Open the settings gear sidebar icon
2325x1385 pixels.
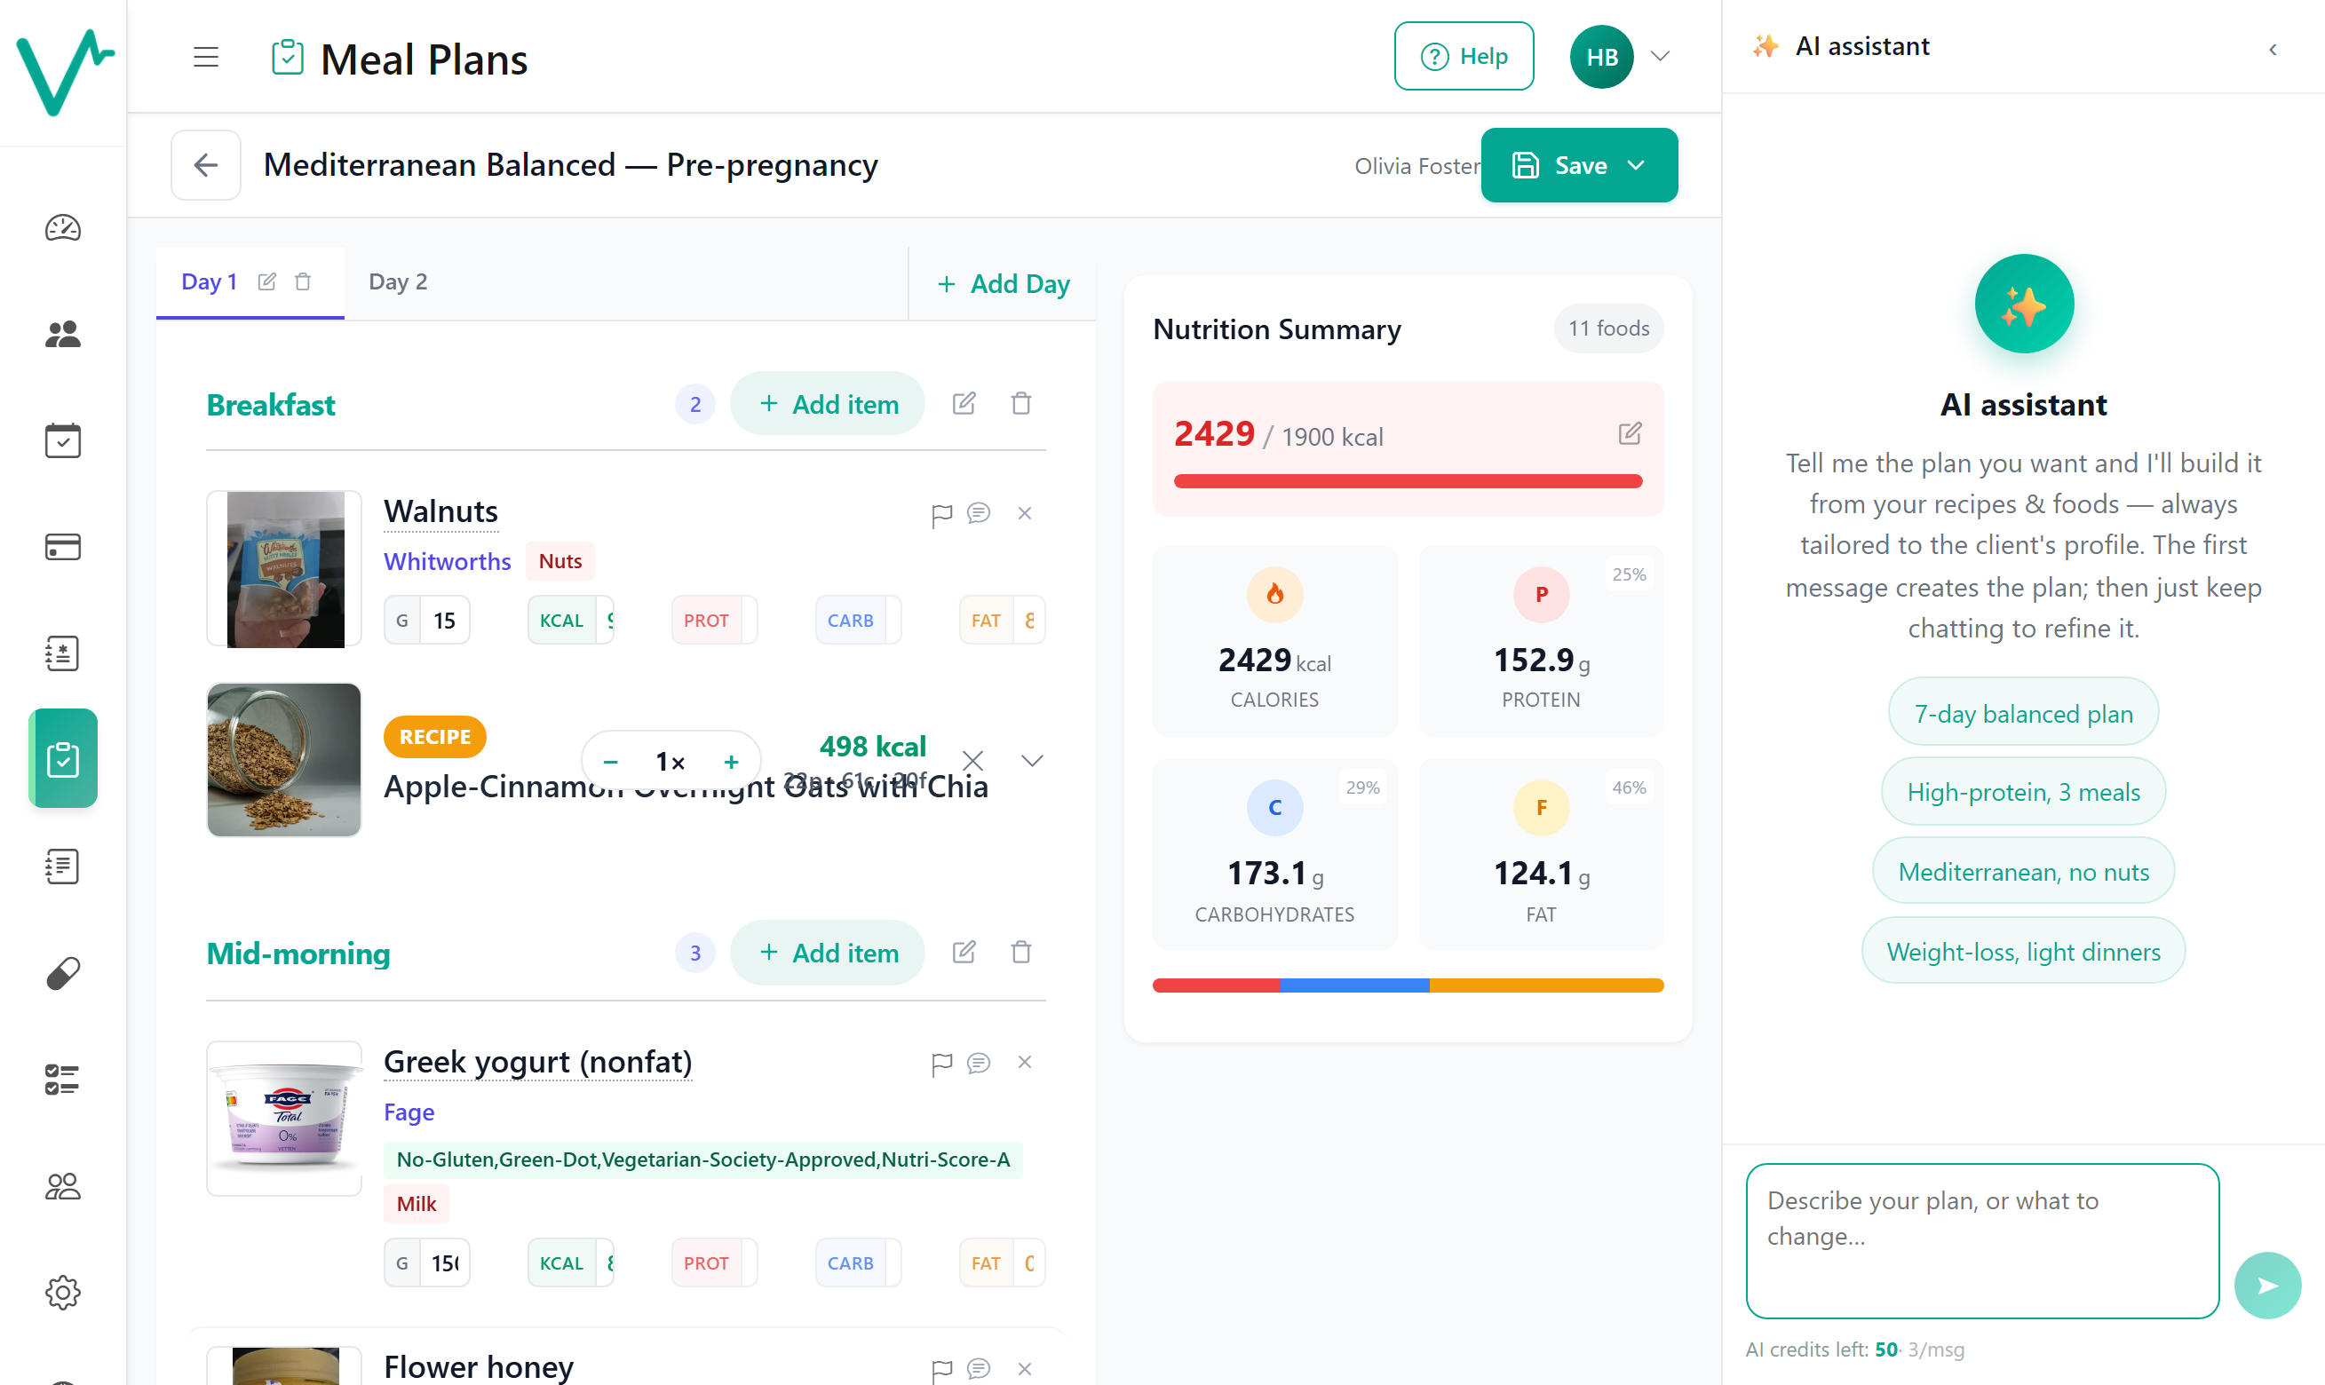coord(62,1293)
